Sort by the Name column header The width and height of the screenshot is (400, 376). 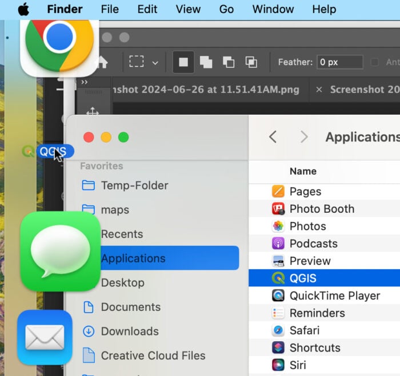click(x=303, y=171)
